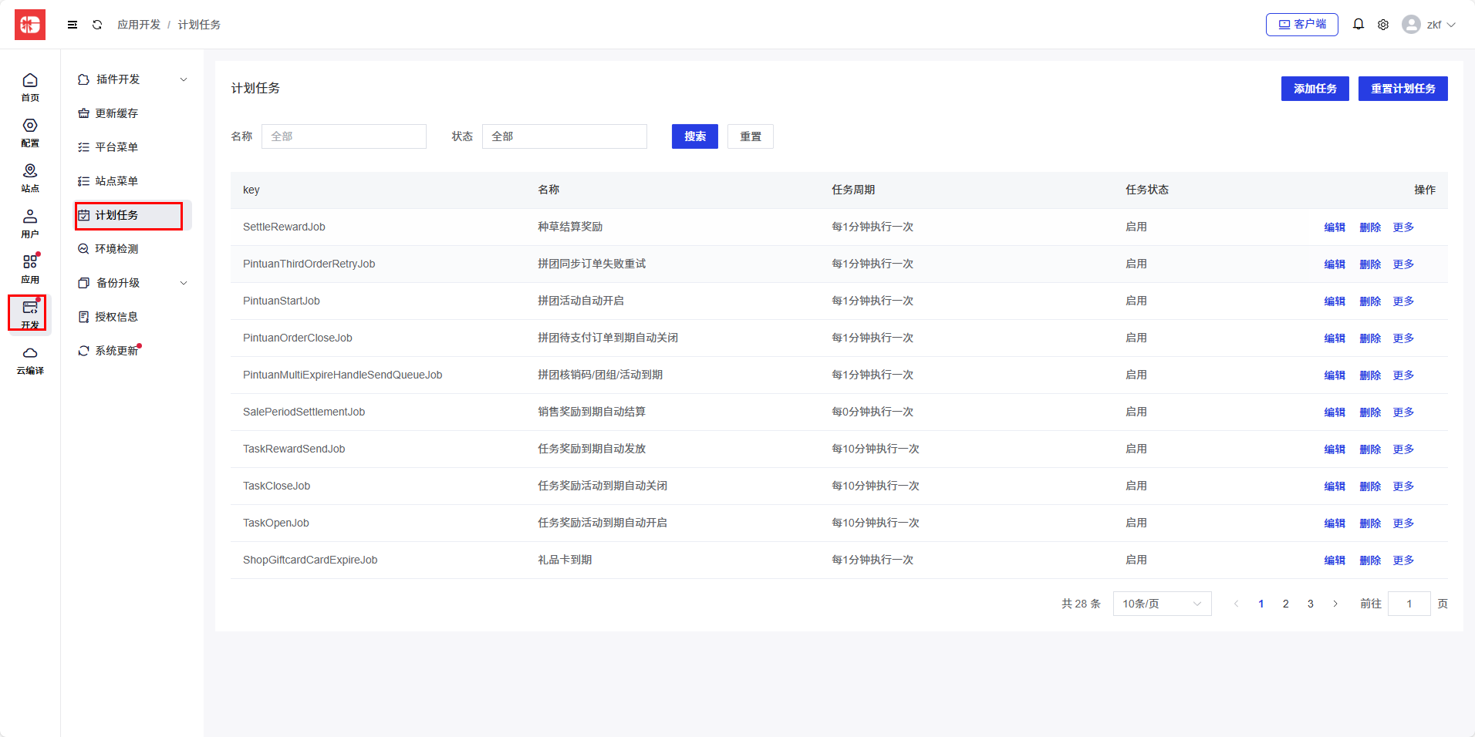
Task: Click the 名称 search input field
Action: tap(344, 136)
